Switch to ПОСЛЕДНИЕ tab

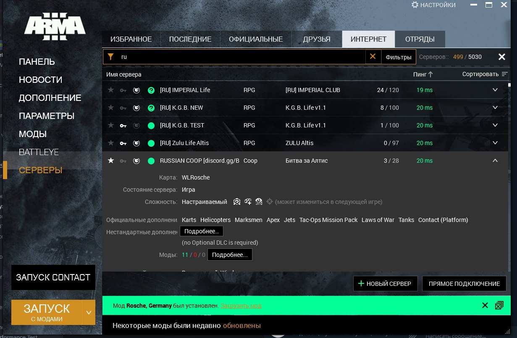pos(190,39)
